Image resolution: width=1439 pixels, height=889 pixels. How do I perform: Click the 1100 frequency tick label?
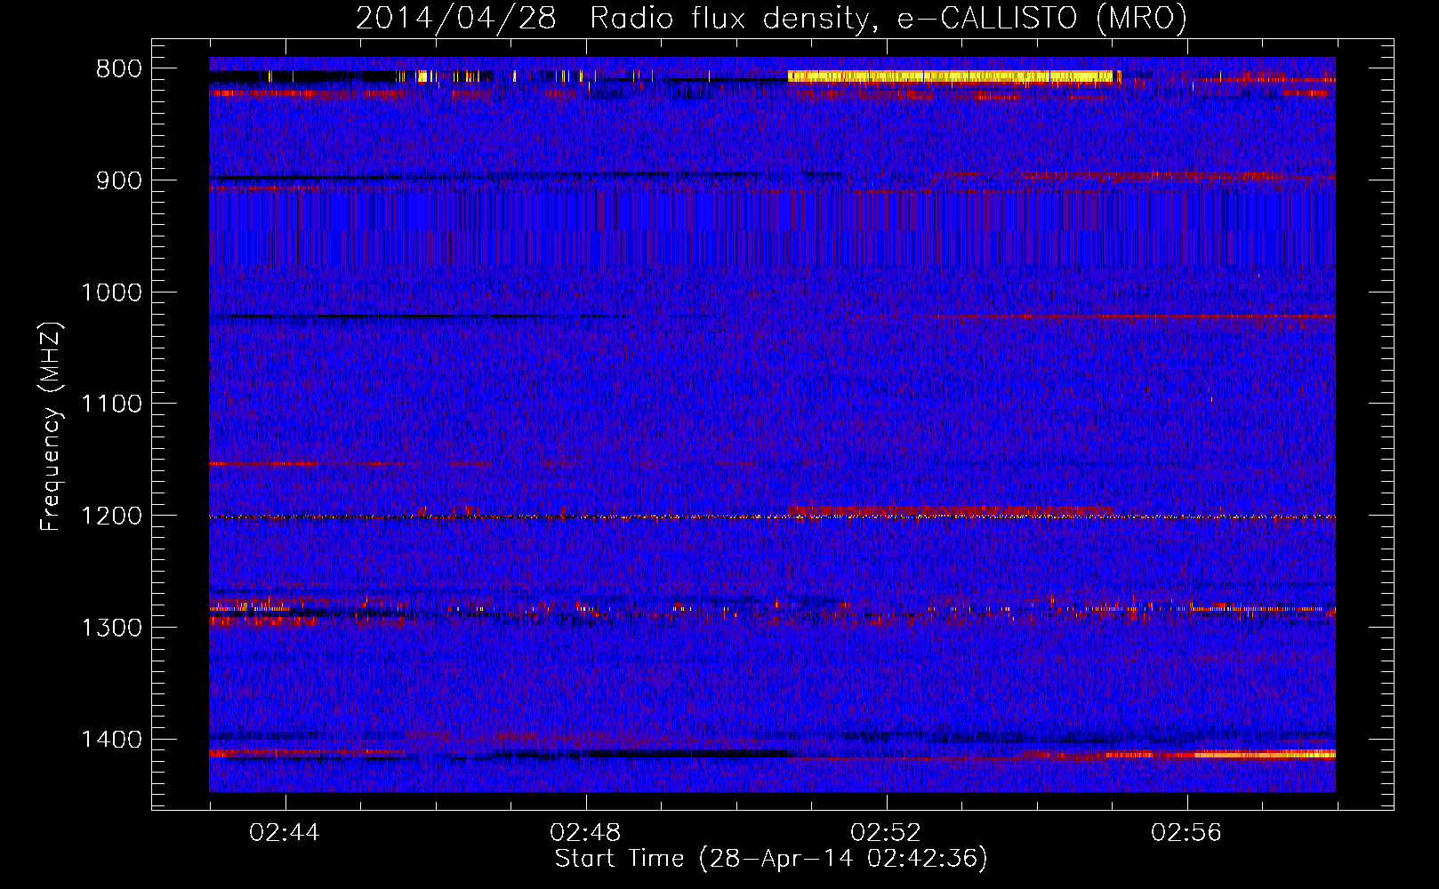[111, 404]
